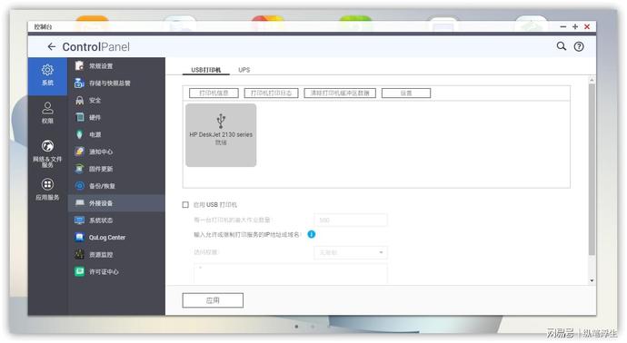Click the vertical scrollbar thumb in content pane
The width and height of the screenshot is (627, 343).
point(592,170)
